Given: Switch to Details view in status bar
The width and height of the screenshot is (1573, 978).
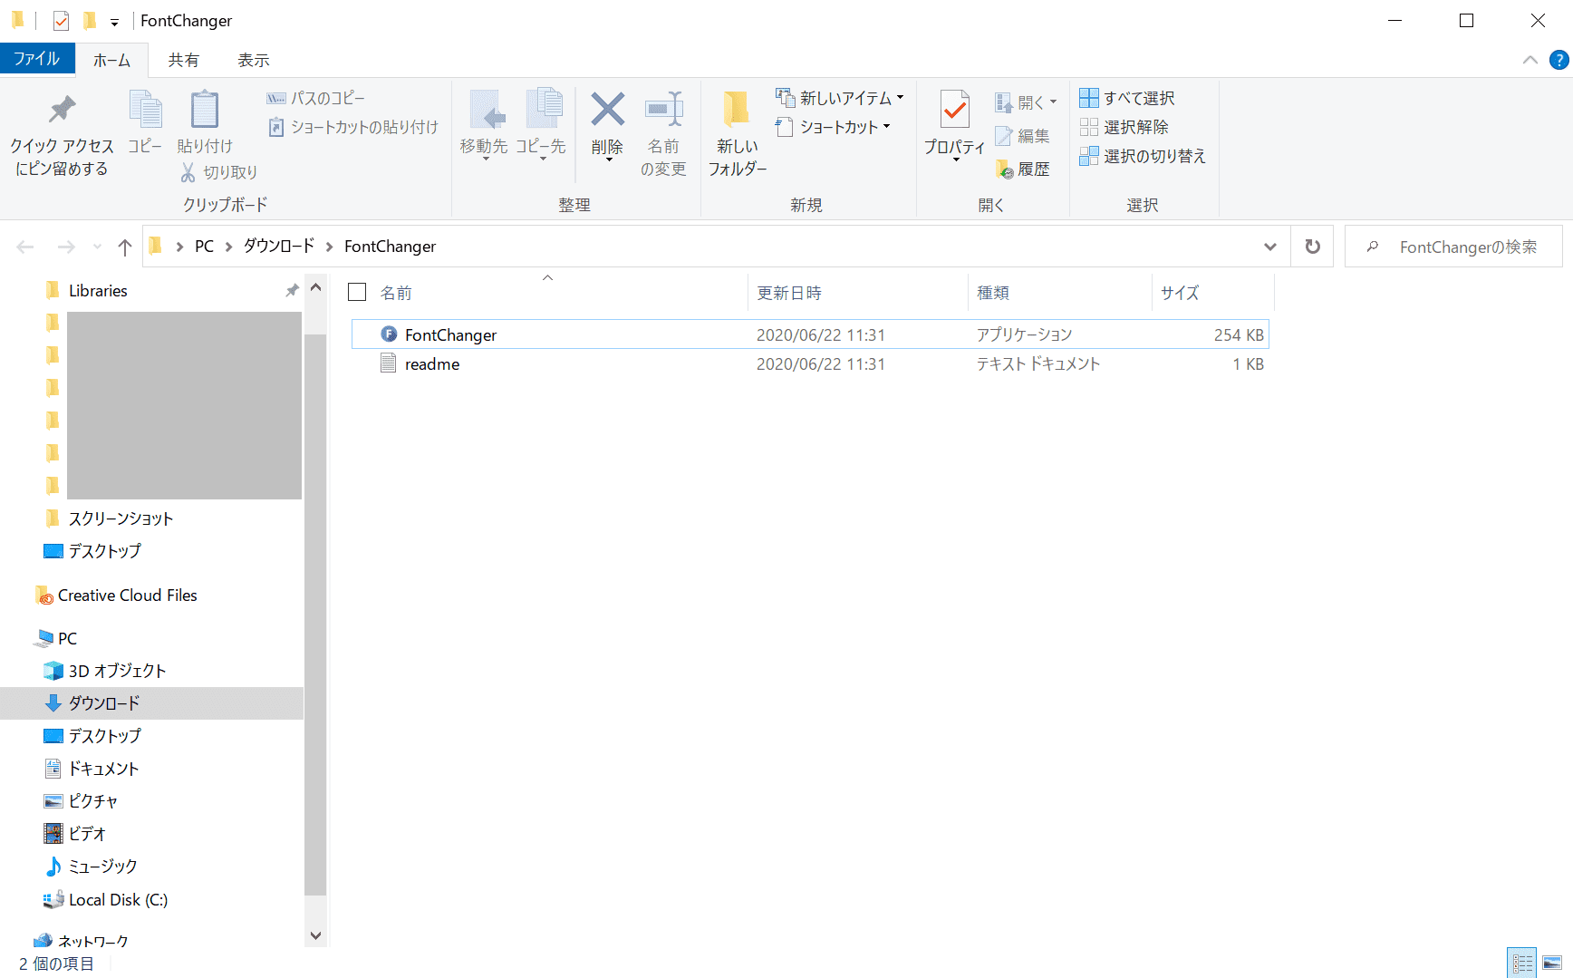Looking at the screenshot, I should tap(1522, 963).
